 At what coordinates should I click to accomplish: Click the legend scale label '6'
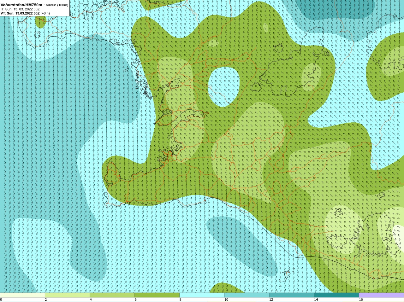135,299
